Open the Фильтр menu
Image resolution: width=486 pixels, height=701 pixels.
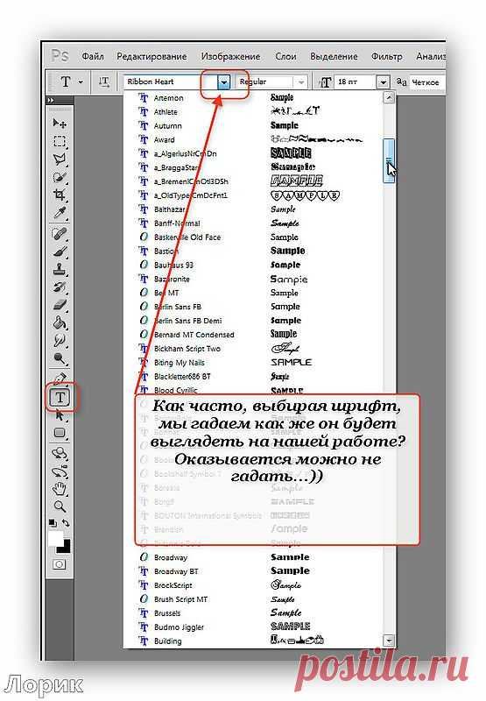387,56
